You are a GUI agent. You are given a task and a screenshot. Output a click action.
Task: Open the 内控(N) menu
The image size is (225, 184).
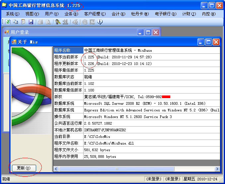point(209,14)
